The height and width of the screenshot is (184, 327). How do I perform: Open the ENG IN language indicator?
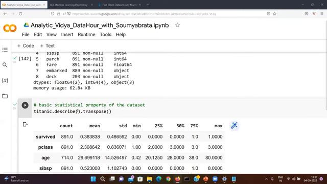point(281,179)
